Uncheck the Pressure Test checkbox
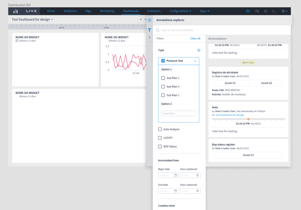Viewport: 301px width, 210px height. 163,61
